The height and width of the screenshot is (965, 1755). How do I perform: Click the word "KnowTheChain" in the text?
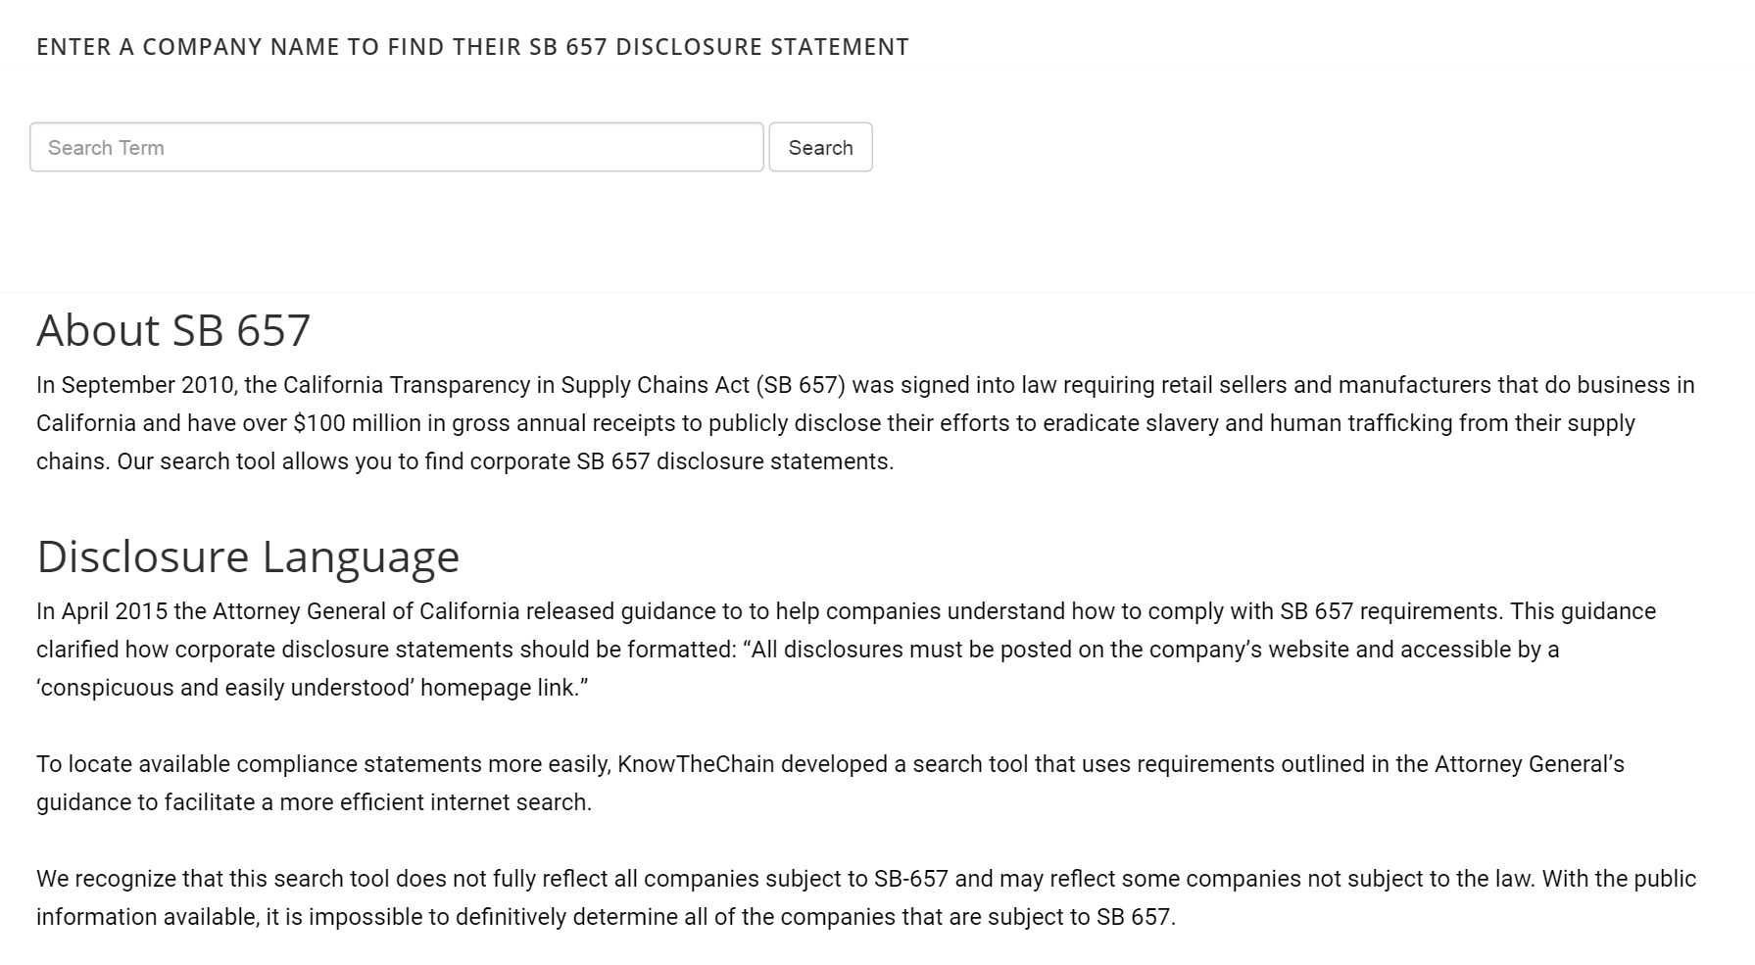click(x=695, y=764)
